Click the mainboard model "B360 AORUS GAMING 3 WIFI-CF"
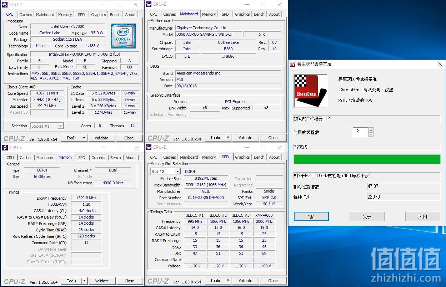Image resolution: width=446 pixels, height=287 pixels. coord(209,35)
